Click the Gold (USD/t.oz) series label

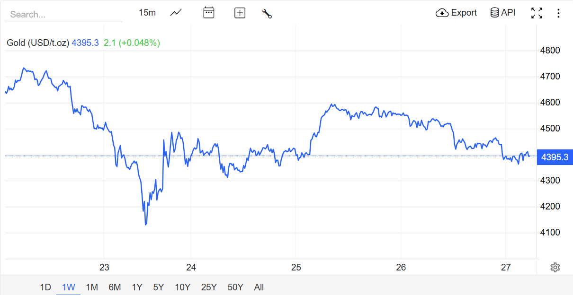[38, 43]
